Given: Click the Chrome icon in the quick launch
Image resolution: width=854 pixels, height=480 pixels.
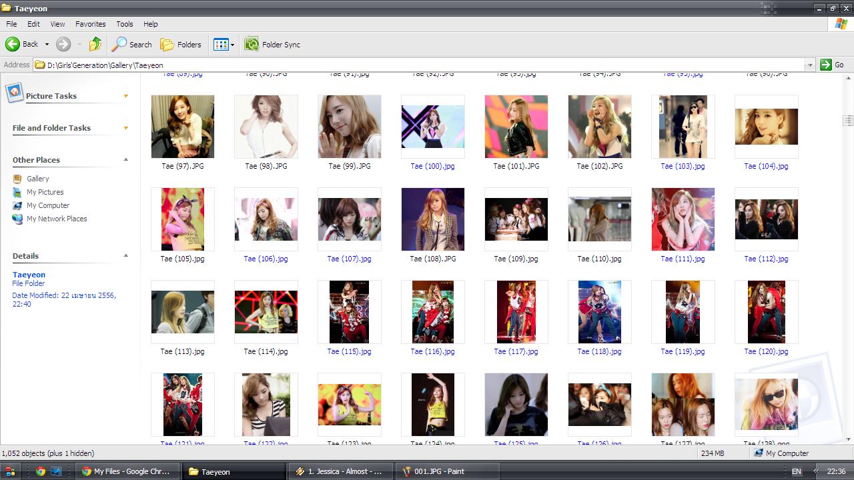Looking at the screenshot, I should pyautogui.click(x=40, y=471).
